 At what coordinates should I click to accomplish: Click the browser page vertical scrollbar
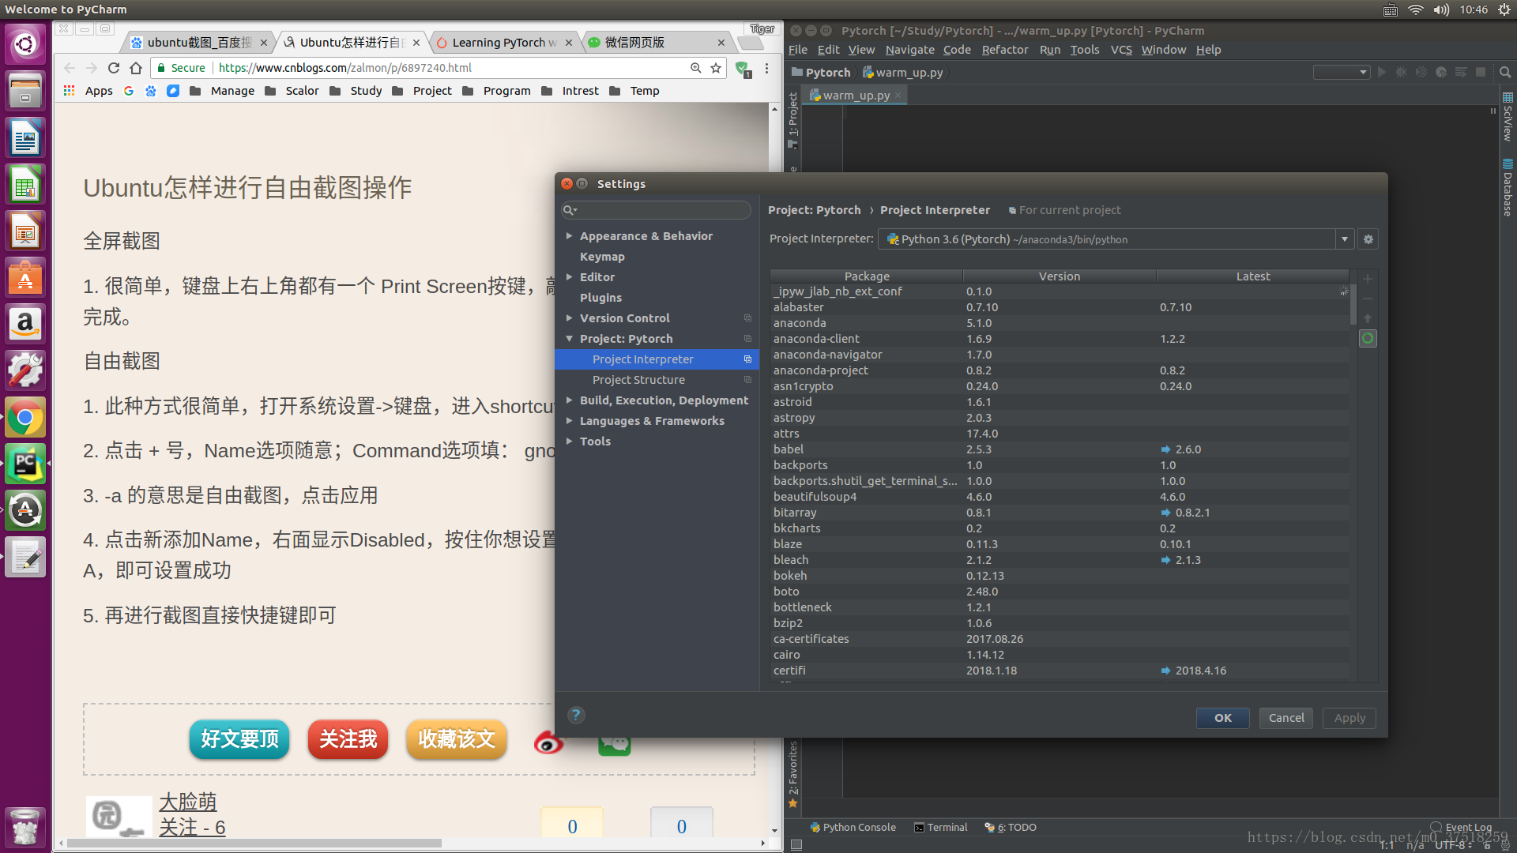coord(774,470)
